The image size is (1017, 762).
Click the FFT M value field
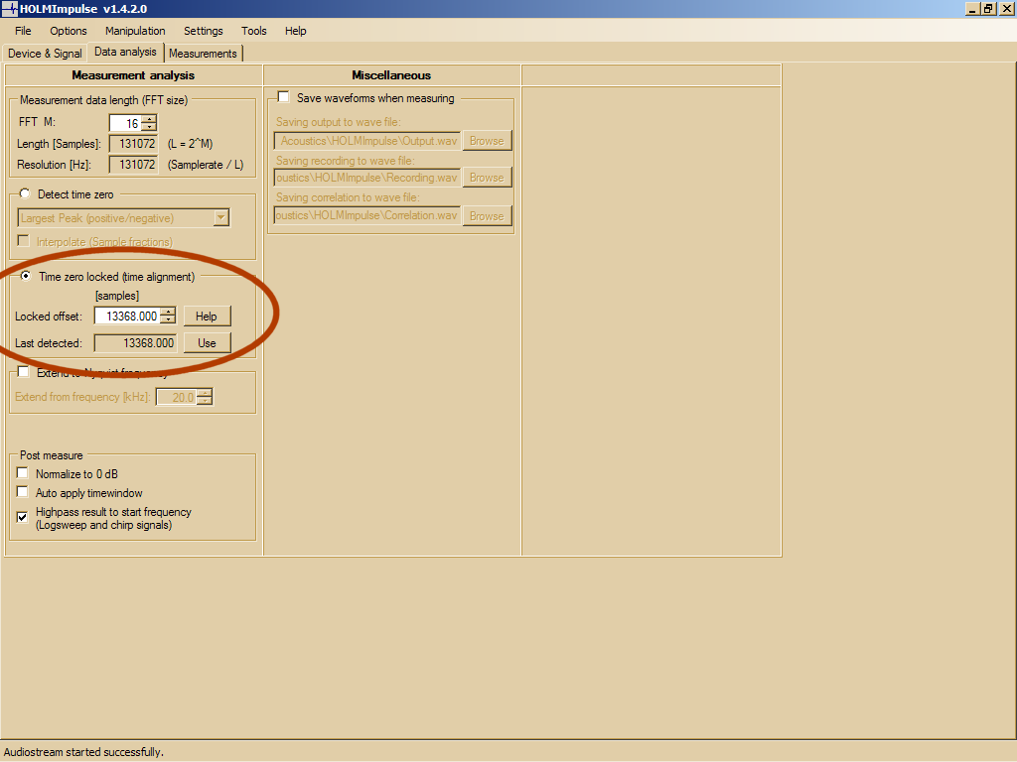[125, 123]
